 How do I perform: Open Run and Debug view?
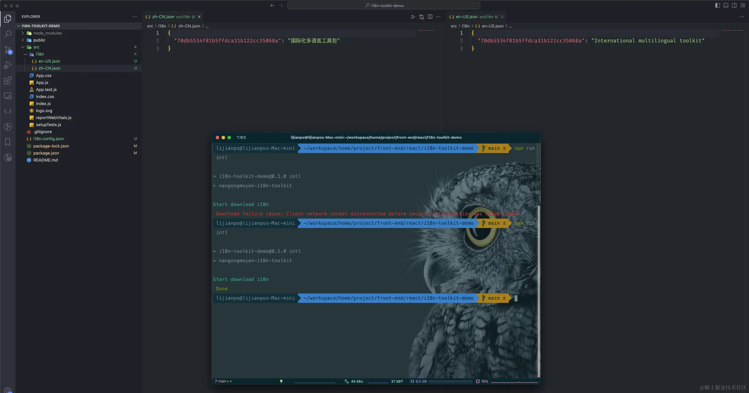click(8, 65)
